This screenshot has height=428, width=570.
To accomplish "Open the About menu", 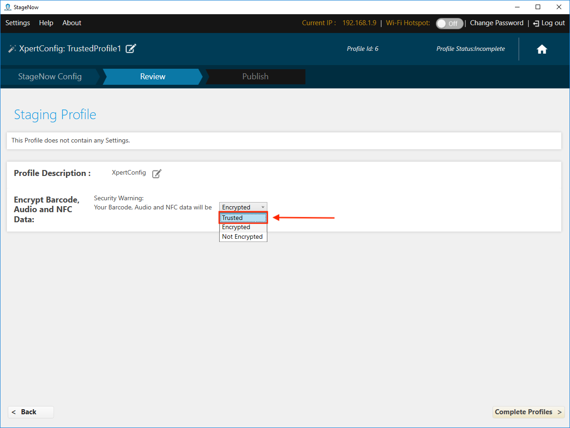I will [x=72, y=23].
